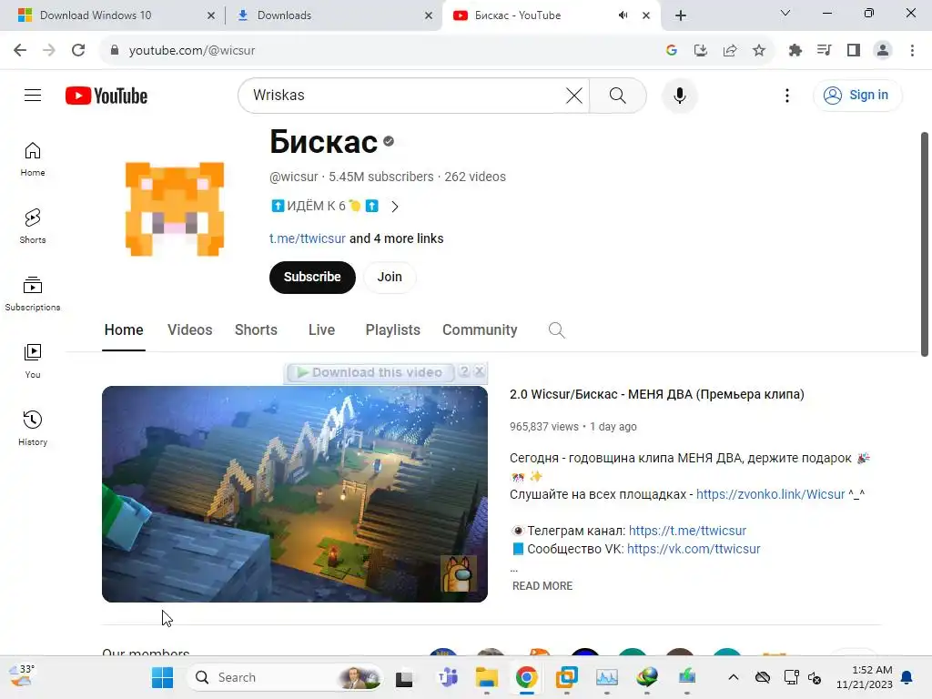Open the t.me/ttwicsur channel link
This screenshot has height=699, width=932.
click(x=308, y=238)
